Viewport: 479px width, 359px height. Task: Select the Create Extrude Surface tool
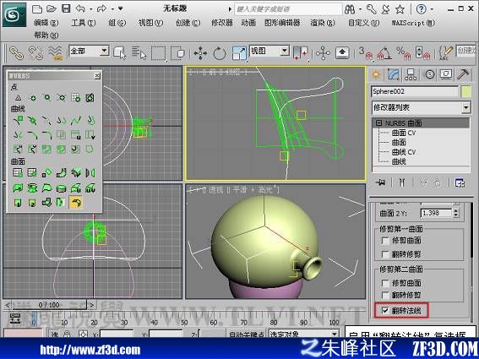coord(18,188)
